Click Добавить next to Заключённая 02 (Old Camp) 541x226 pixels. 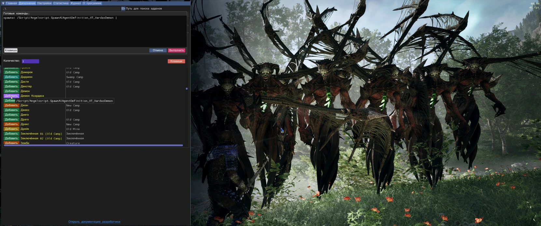(x=11, y=138)
